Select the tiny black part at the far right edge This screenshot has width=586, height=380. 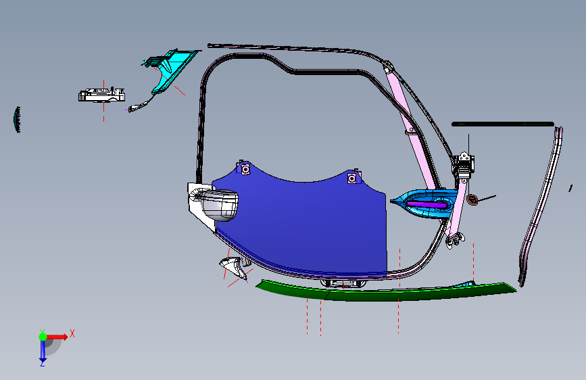click(570, 188)
